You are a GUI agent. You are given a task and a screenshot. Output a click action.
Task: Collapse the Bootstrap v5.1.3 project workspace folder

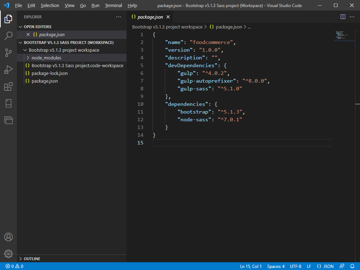(25, 50)
